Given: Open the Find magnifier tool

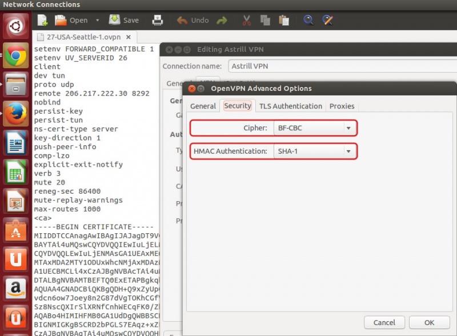Looking at the screenshot, I should coord(308,20).
